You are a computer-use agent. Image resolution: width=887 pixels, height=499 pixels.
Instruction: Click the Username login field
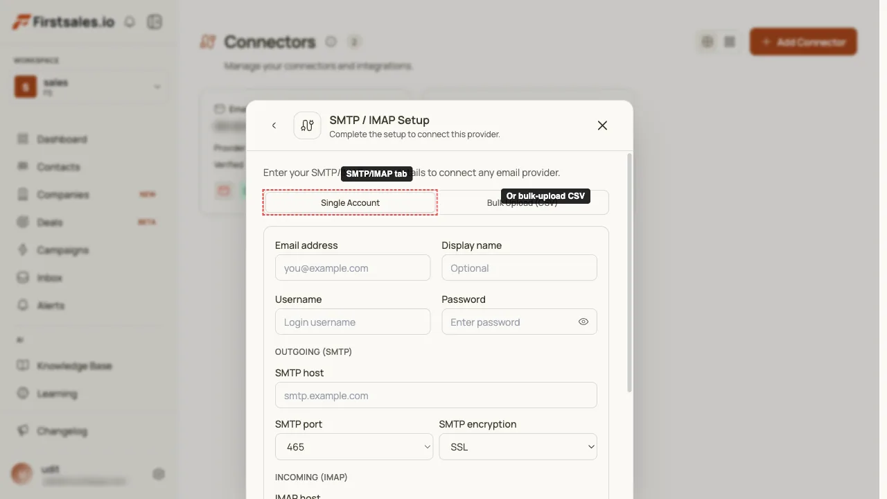pos(353,322)
